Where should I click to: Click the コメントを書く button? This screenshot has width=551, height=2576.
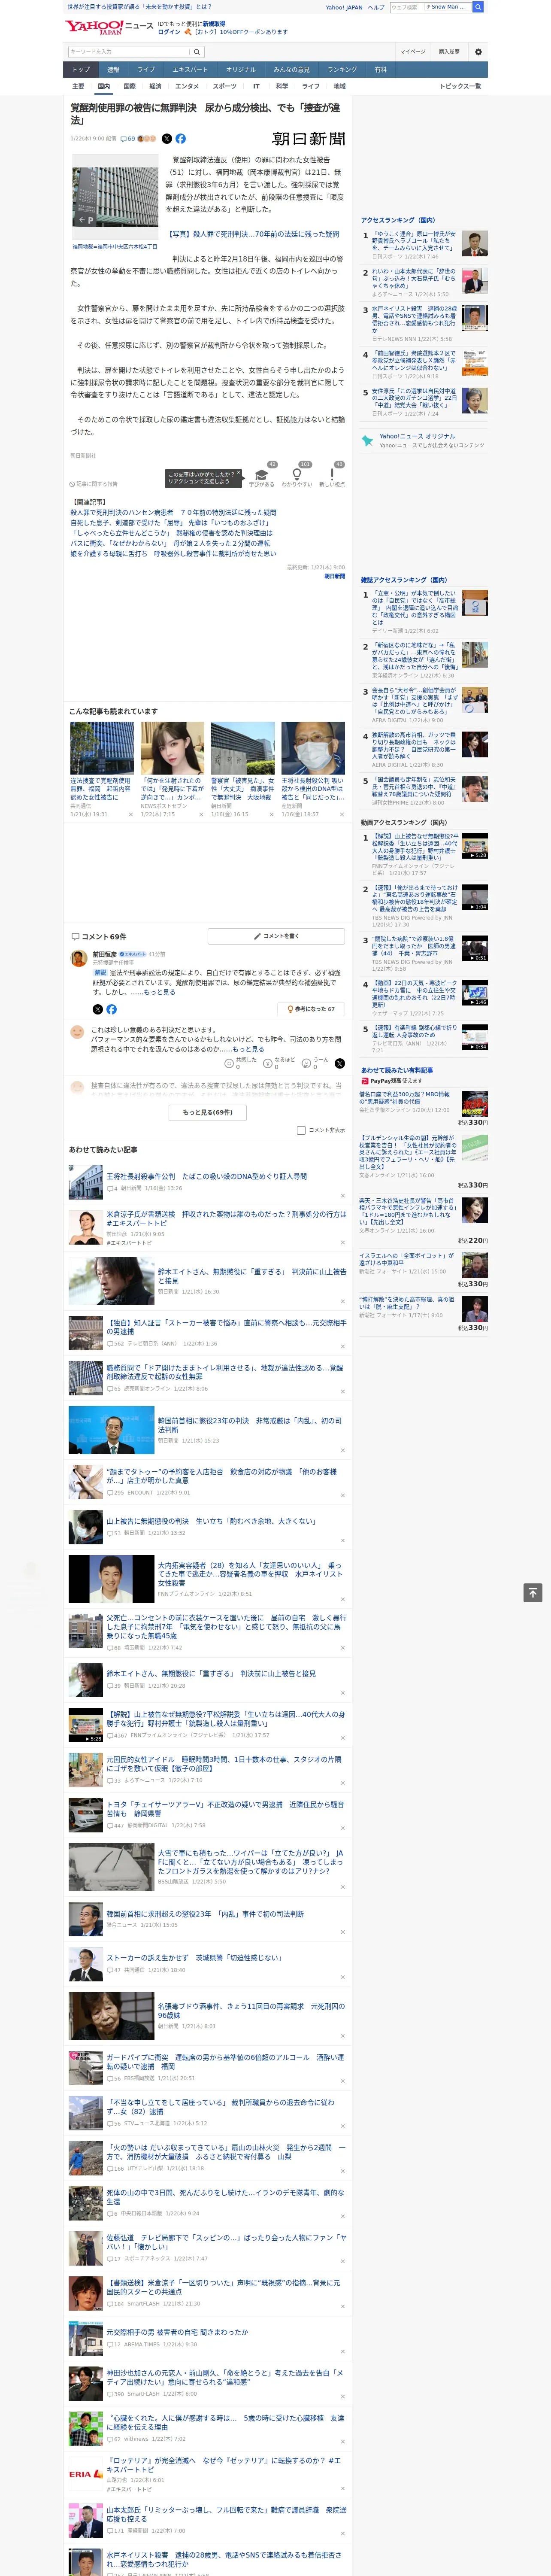click(276, 936)
